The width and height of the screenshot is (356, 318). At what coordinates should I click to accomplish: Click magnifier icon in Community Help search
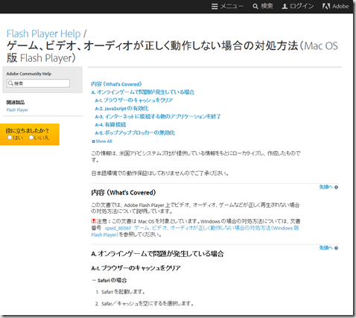tap(10, 83)
